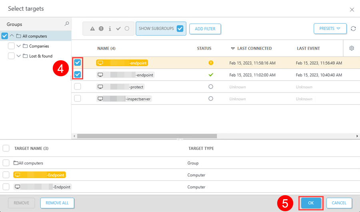Expand the Lost & found group
This screenshot has width=360, height=212.
click(x=18, y=56)
